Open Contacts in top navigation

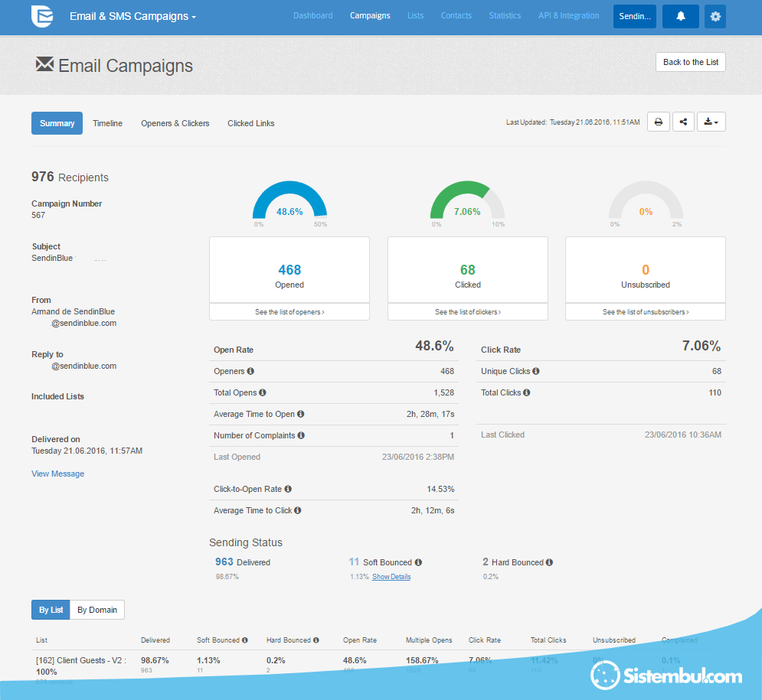(456, 15)
